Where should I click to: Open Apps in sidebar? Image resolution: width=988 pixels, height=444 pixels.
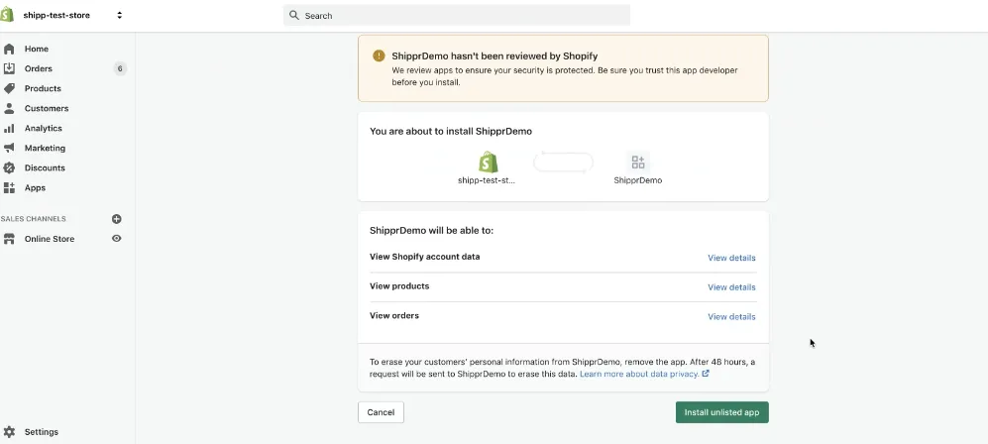click(x=36, y=187)
